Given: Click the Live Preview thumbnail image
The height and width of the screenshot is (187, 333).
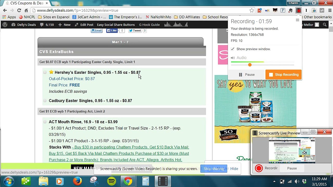Looking at the screenshot, I should tap(292, 150).
